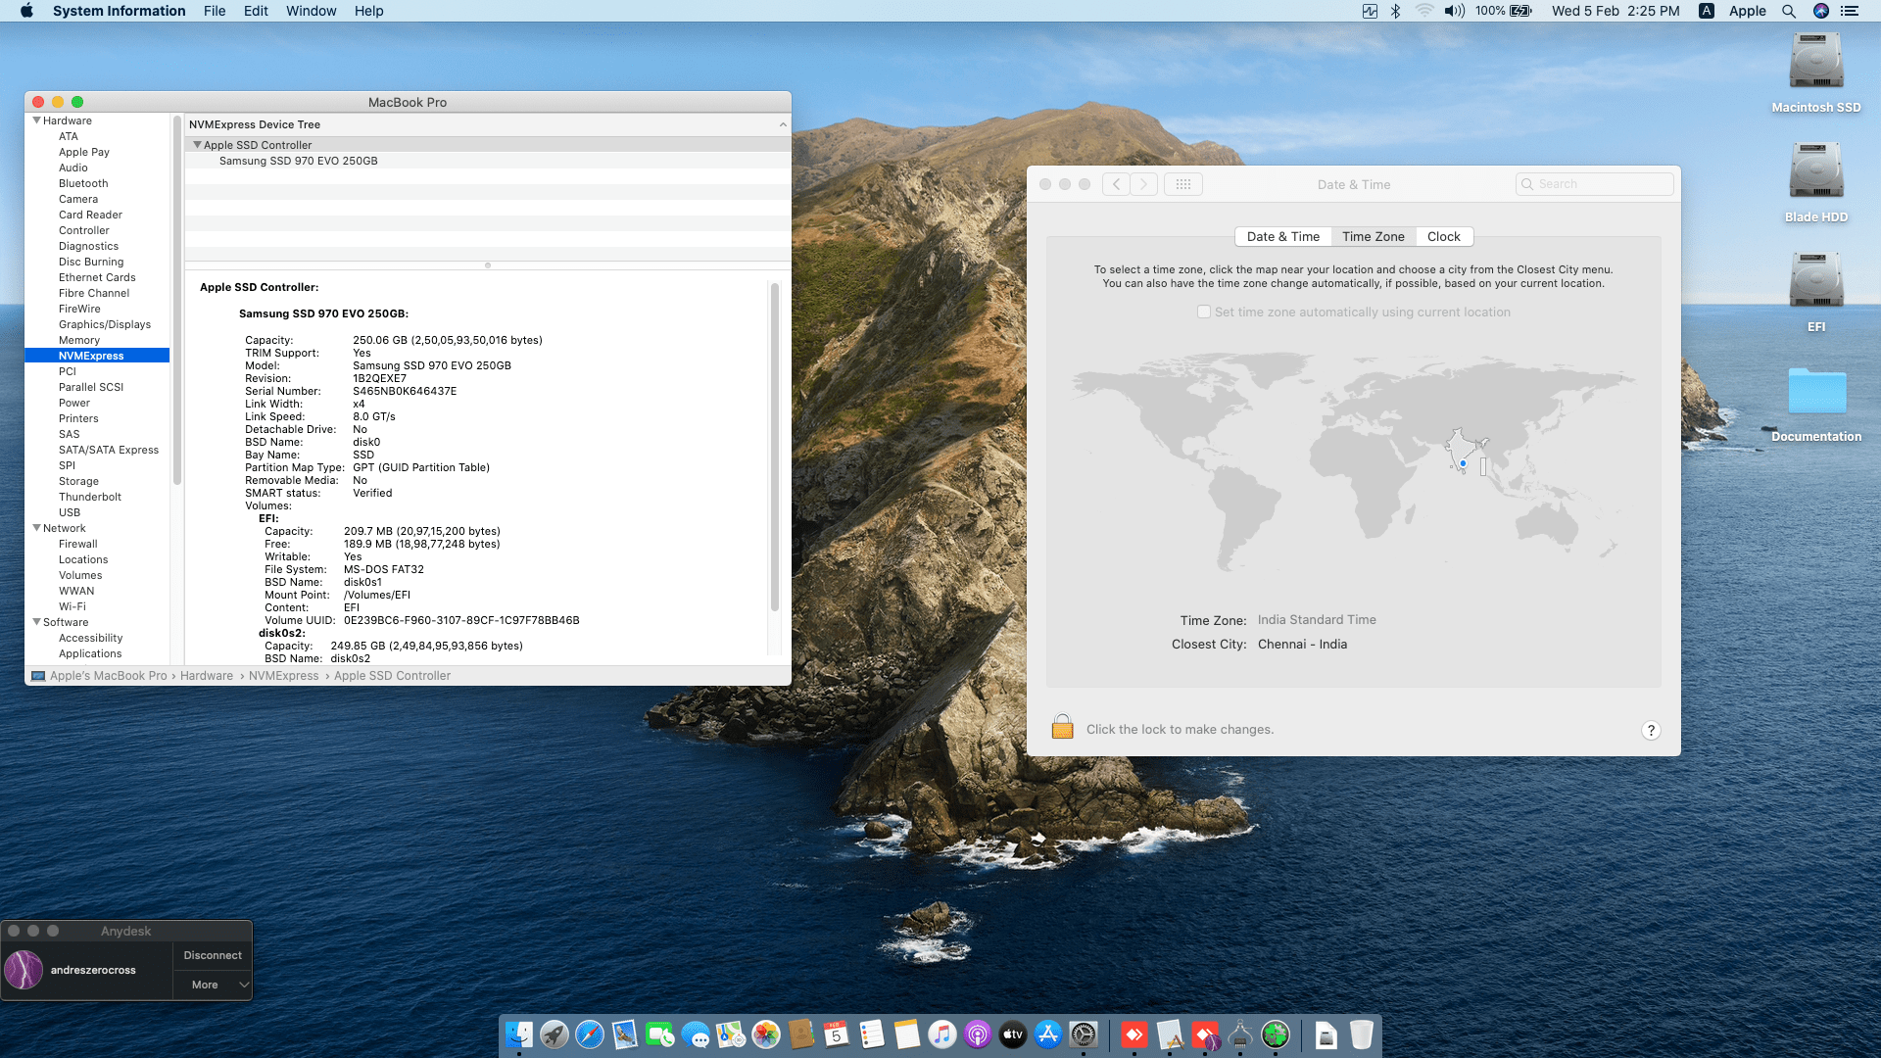Screen dimensions: 1881x1058
Task: Open Finder from the dock
Action: click(518, 1034)
